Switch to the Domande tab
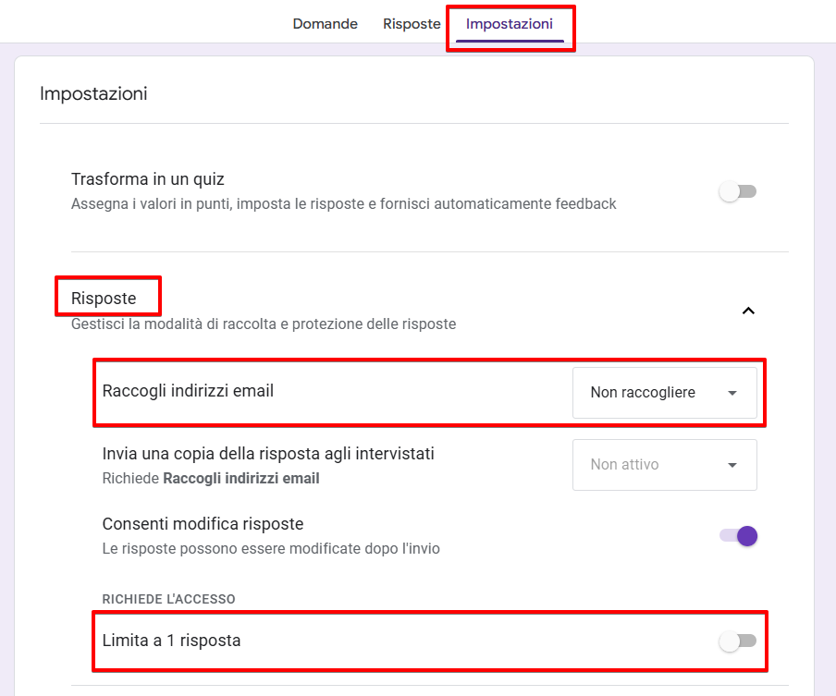 (x=326, y=24)
